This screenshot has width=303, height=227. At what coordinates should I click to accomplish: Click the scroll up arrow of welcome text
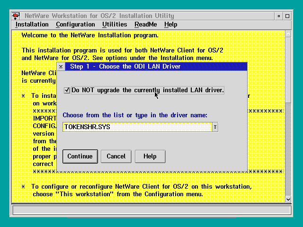pos(288,34)
